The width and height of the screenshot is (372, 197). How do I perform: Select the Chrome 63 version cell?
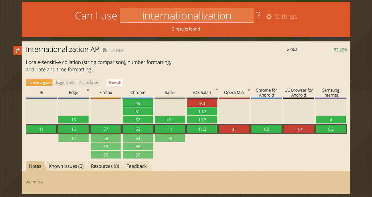[138, 129]
